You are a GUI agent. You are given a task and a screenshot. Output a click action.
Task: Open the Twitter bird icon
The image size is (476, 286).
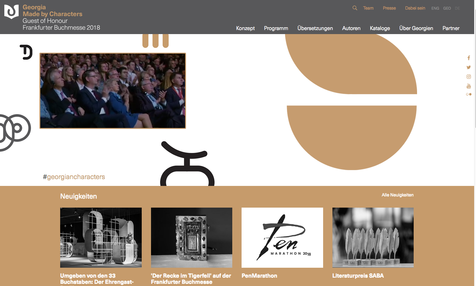(x=469, y=67)
